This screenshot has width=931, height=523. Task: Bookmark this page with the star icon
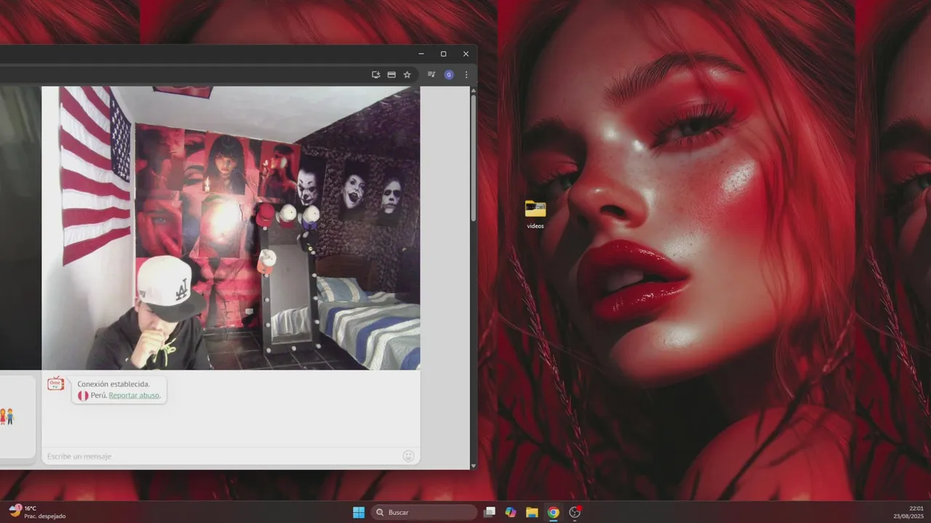tap(407, 74)
